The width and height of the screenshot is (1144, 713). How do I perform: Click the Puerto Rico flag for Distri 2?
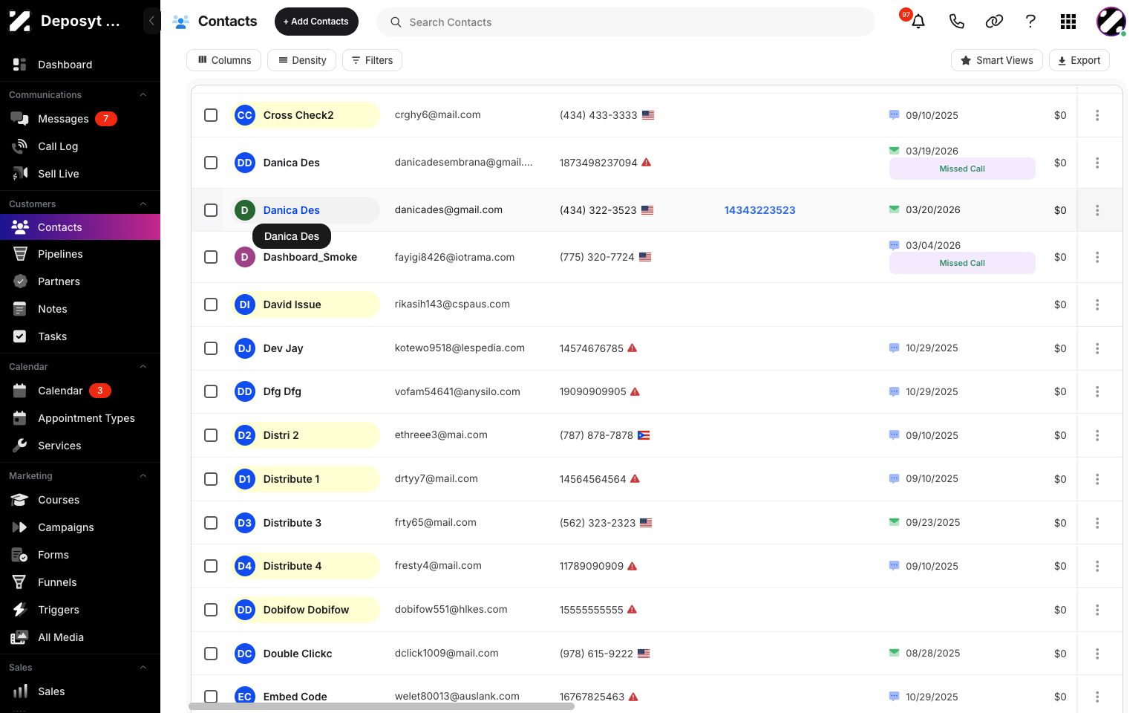644,435
